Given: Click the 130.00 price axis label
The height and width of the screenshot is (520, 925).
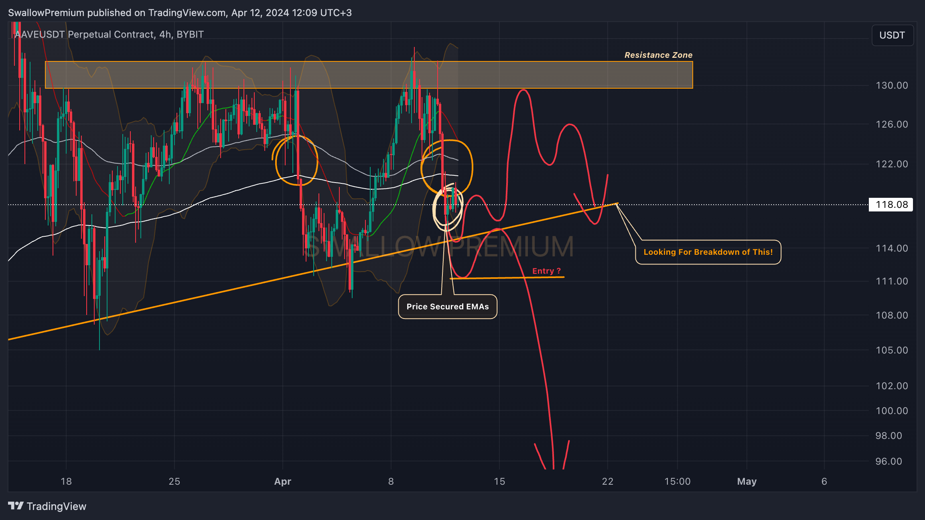Looking at the screenshot, I should pyautogui.click(x=892, y=85).
